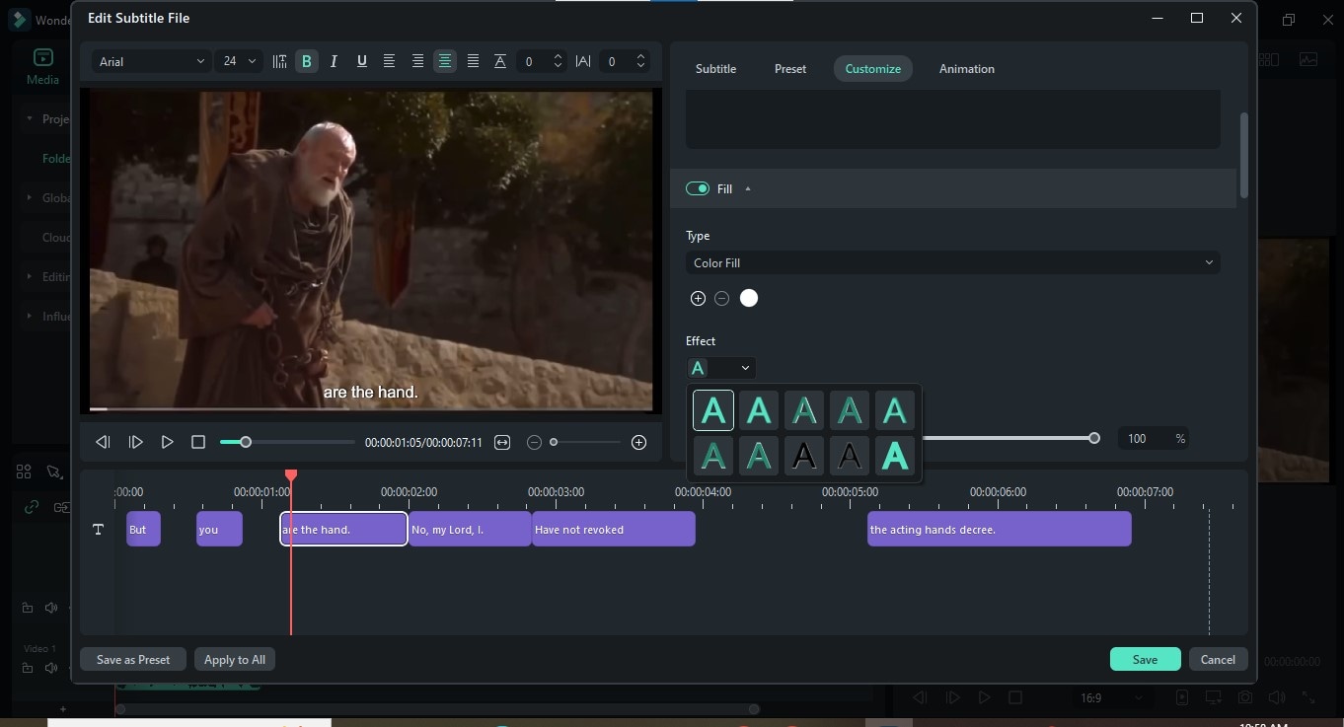Select the 'Have not revoked' clip
Screen dimensions: 1344x727
point(614,529)
